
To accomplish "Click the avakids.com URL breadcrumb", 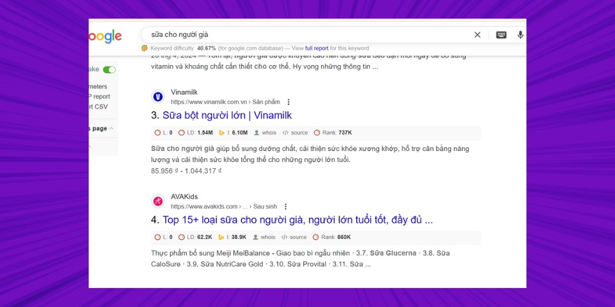I will (x=224, y=206).
